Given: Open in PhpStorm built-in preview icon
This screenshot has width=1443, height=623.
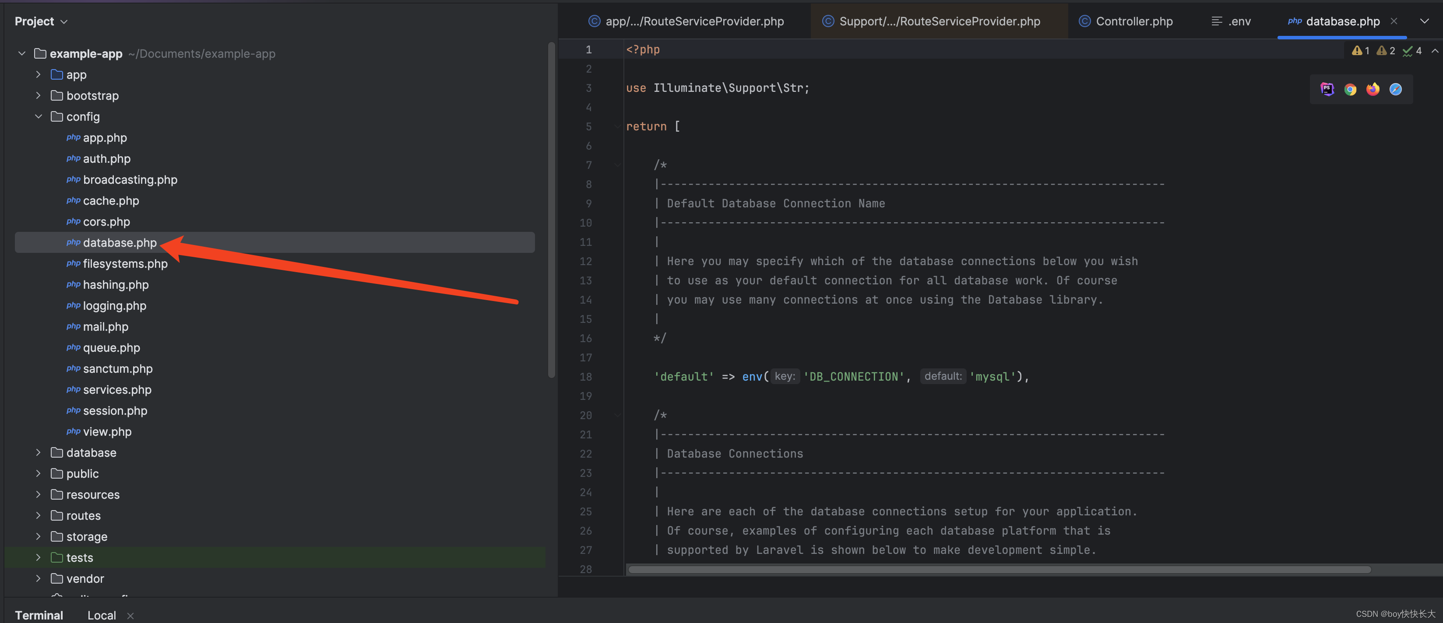Looking at the screenshot, I should 1327,90.
